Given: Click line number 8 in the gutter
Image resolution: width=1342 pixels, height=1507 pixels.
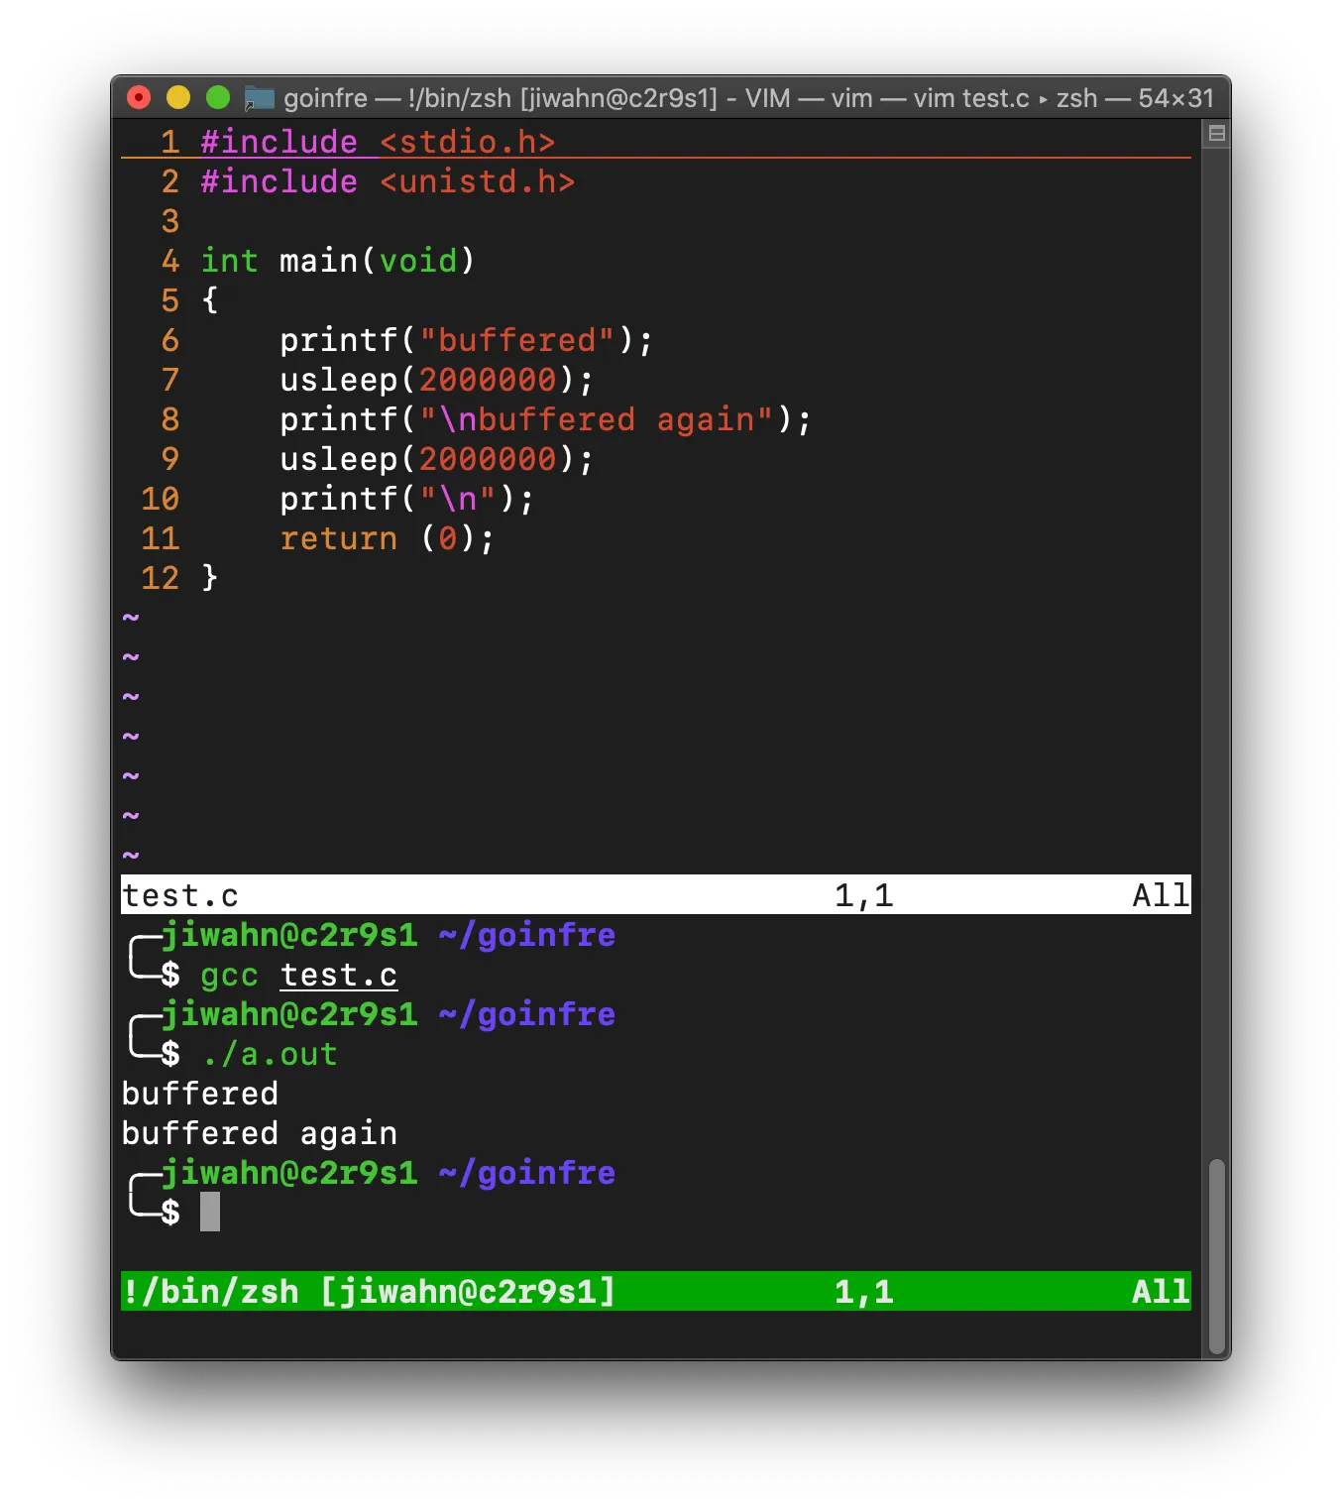Looking at the screenshot, I should (x=170, y=419).
